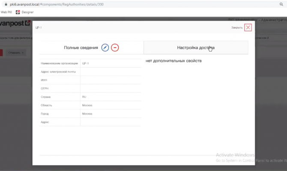287x171 pixels.
Task: Open the Web PKI bookmark
Action: point(6,12)
